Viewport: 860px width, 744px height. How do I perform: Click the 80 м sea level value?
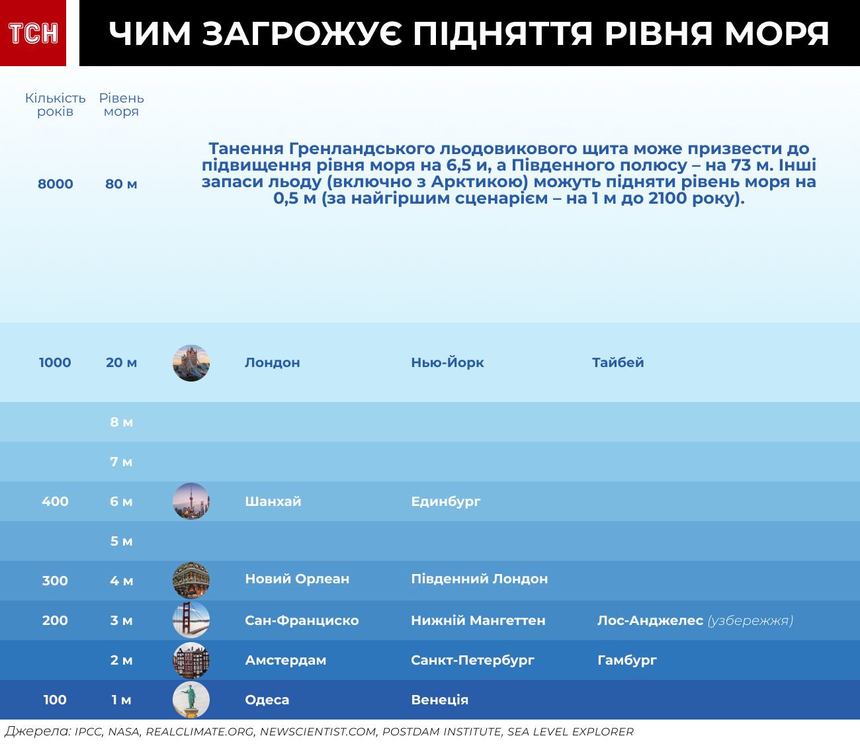point(121,184)
